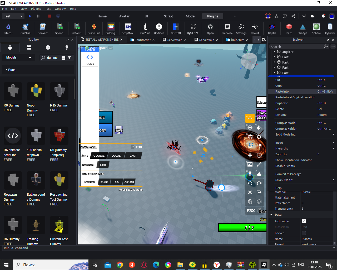Screen dimensions: 337x270
Task: Select F3X Lighting bulb tool
Action: coord(250,173)
